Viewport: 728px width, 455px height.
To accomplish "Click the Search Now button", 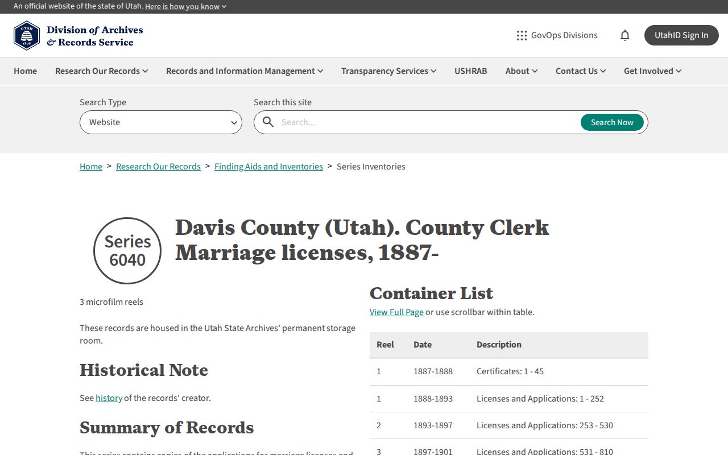I will point(612,122).
